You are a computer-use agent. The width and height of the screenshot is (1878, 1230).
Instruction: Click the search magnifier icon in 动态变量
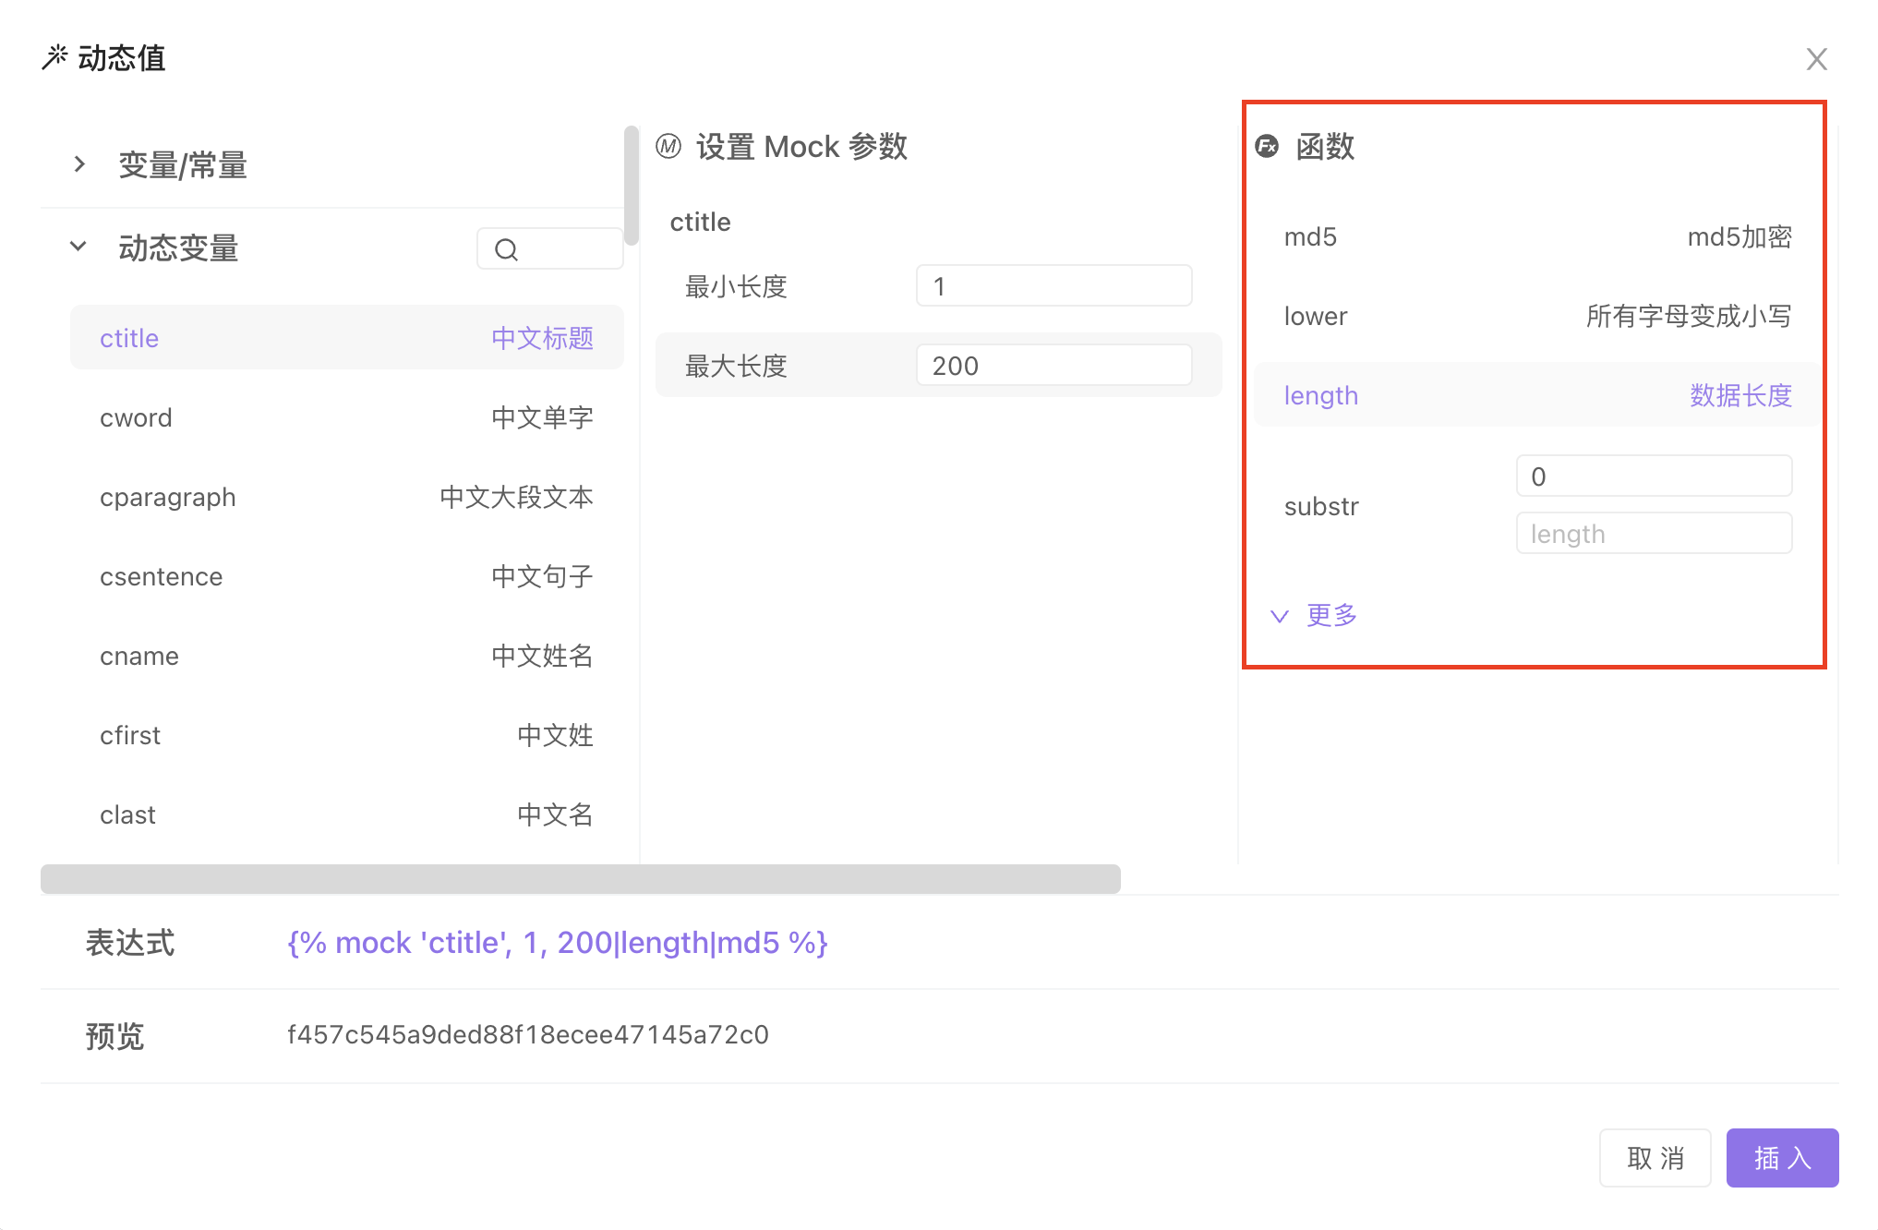coord(506,249)
